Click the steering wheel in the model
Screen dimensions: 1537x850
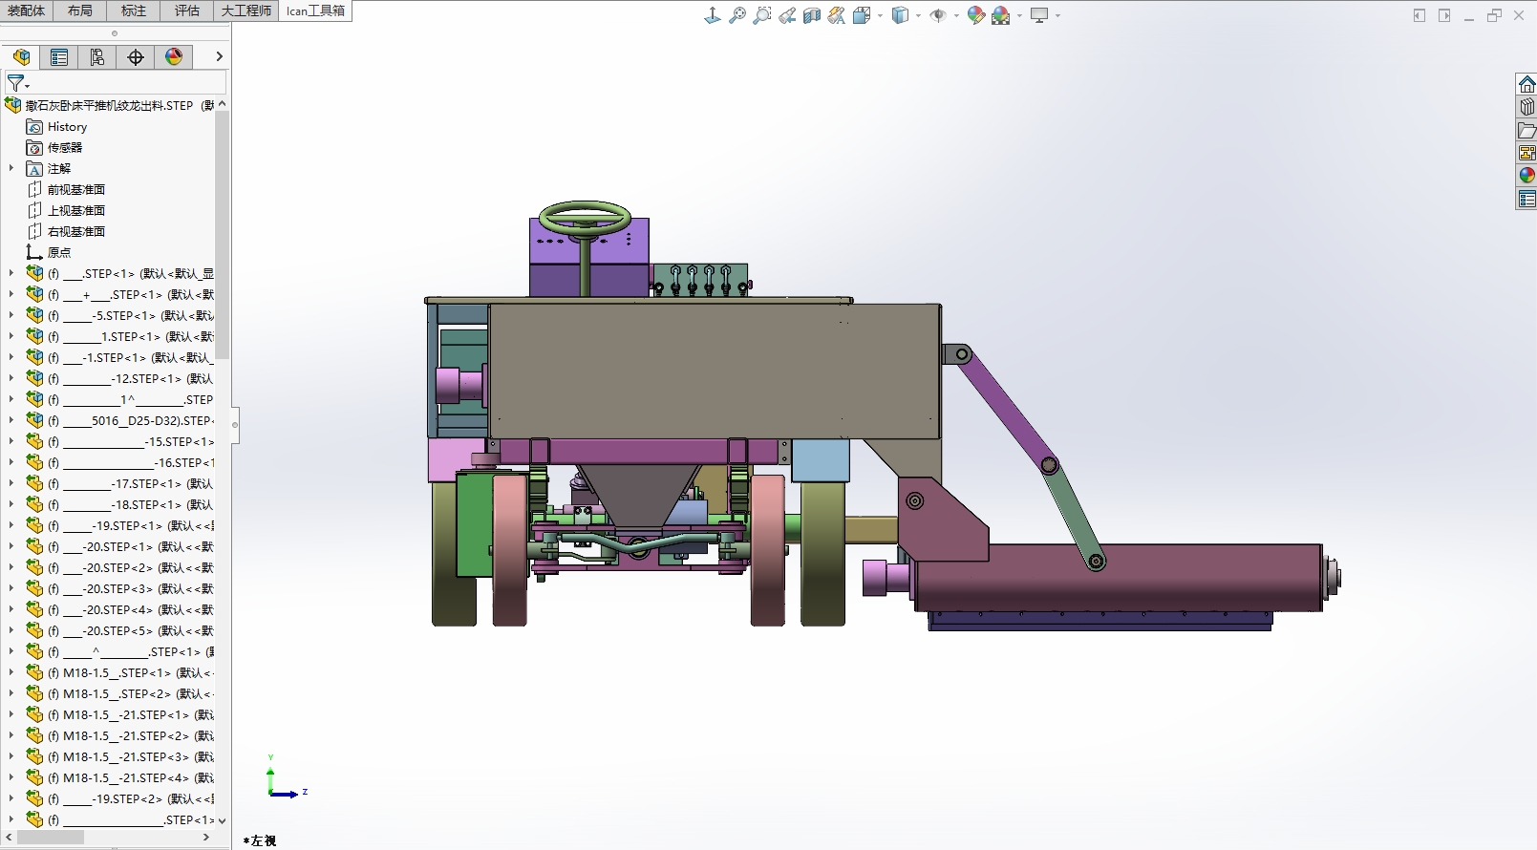[585, 217]
